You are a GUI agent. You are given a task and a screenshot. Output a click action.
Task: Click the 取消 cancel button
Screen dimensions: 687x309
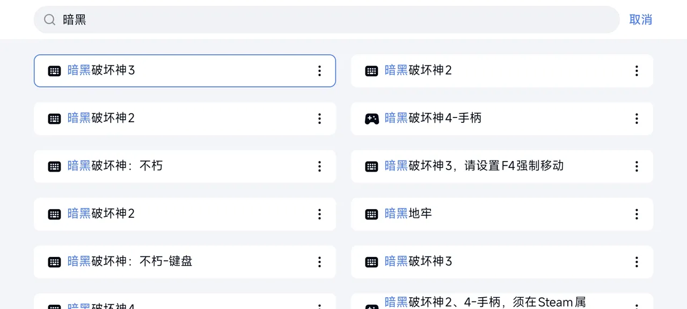(640, 20)
